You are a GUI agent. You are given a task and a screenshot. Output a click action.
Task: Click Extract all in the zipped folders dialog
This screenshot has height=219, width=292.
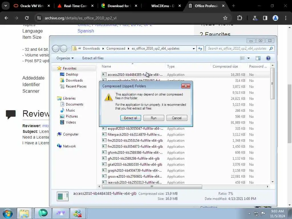click(x=131, y=118)
